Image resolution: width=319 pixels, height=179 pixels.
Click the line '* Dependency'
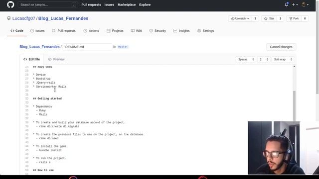point(42,106)
